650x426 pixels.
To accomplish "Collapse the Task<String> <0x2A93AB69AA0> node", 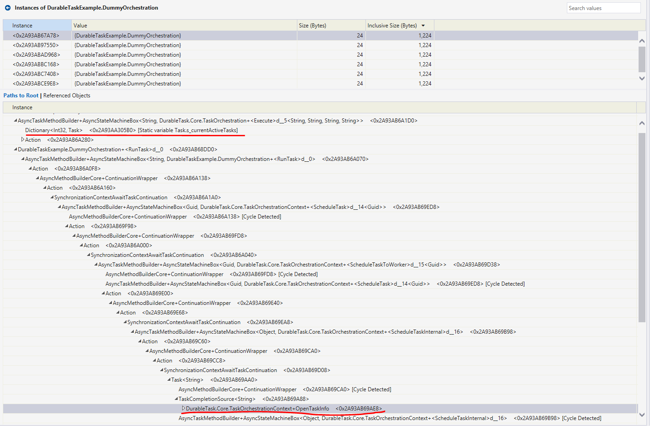I will [x=169, y=379].
